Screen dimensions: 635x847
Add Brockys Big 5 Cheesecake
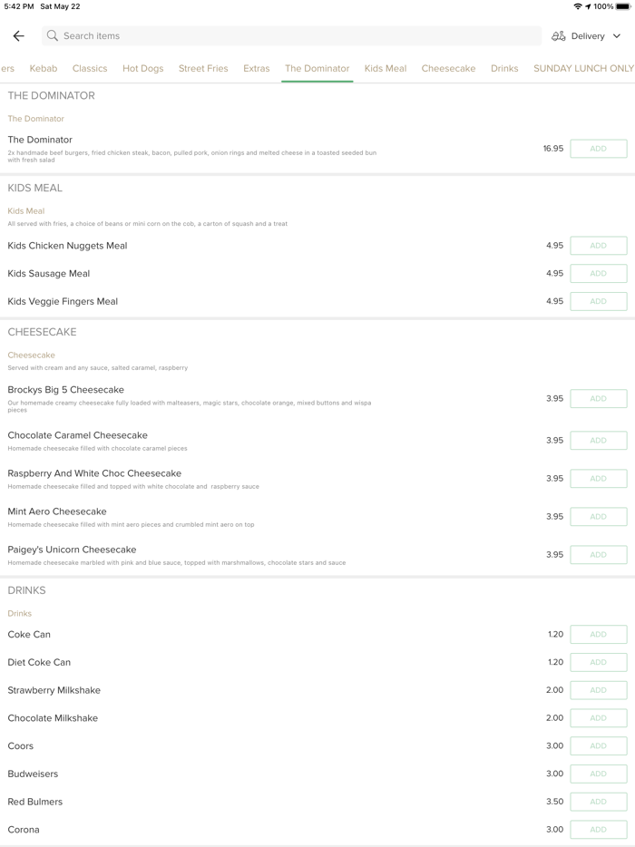point(598,399)
